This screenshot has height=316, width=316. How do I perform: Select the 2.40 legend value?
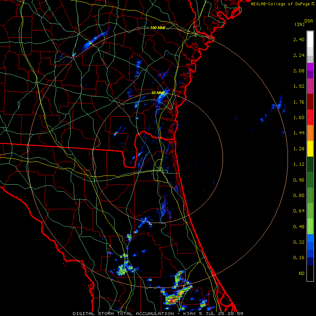(299, 39)
